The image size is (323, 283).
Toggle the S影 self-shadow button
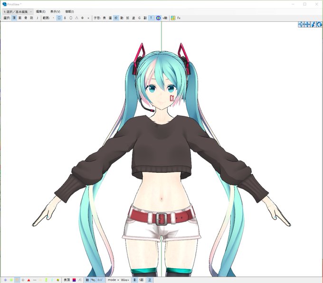coord(142,280)
